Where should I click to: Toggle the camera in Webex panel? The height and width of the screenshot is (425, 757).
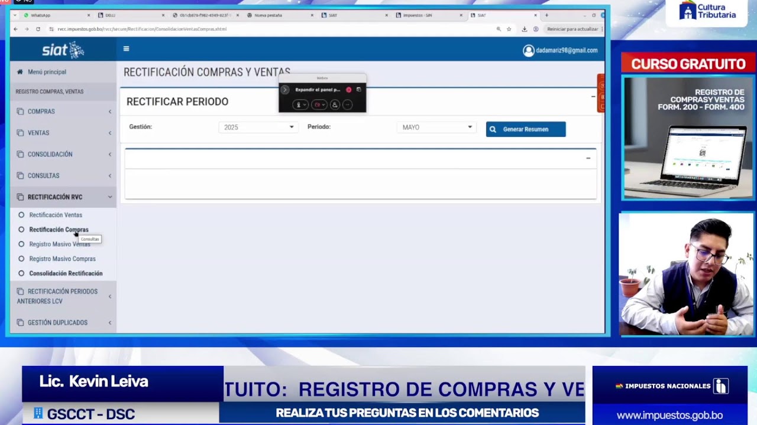317,104
